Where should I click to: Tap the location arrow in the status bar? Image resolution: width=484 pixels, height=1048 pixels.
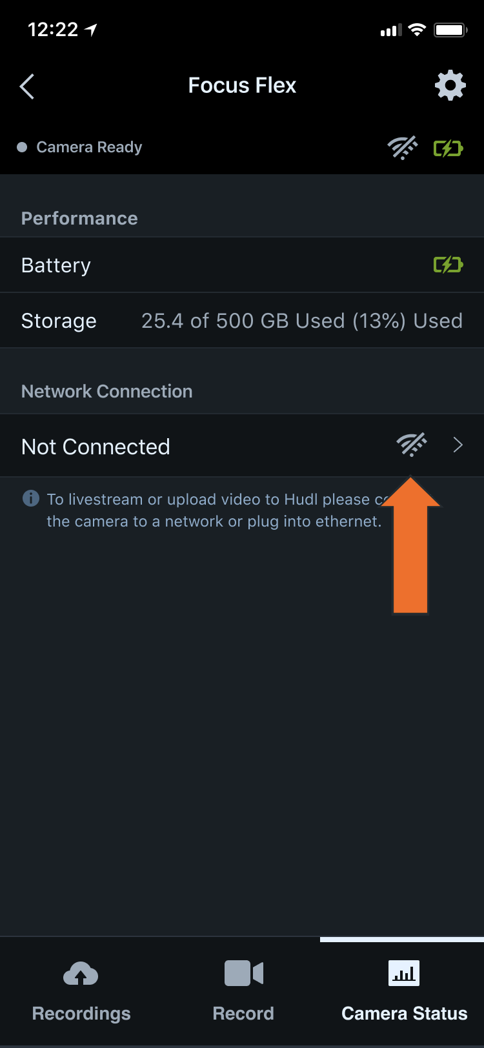90,28
